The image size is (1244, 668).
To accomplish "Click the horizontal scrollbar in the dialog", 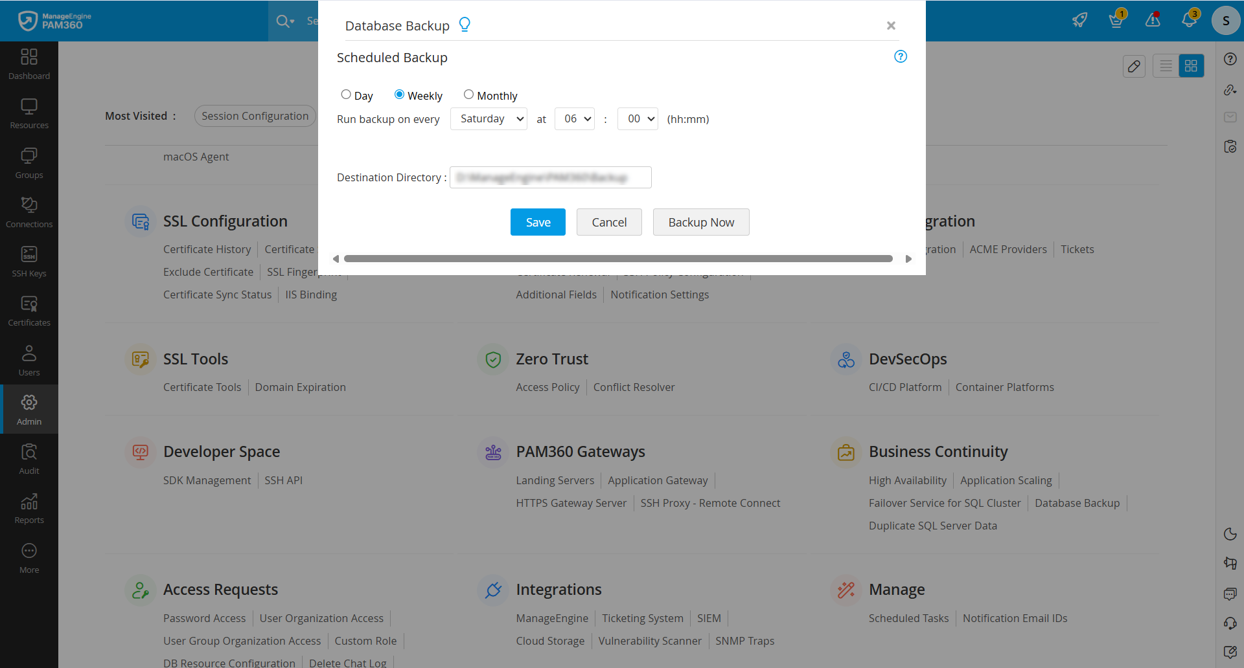I will click(x=618, y=258).
